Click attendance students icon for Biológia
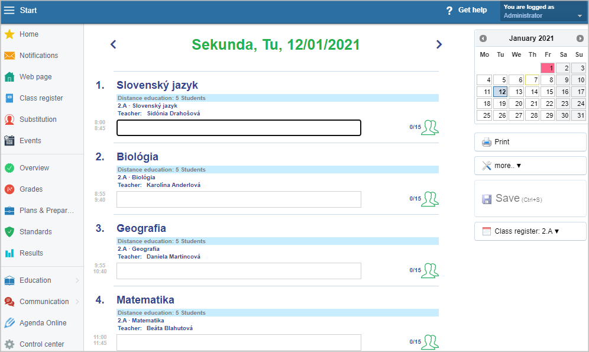Image resolution: width=589 pixels, height=352 pixels. tap(430, 199)
